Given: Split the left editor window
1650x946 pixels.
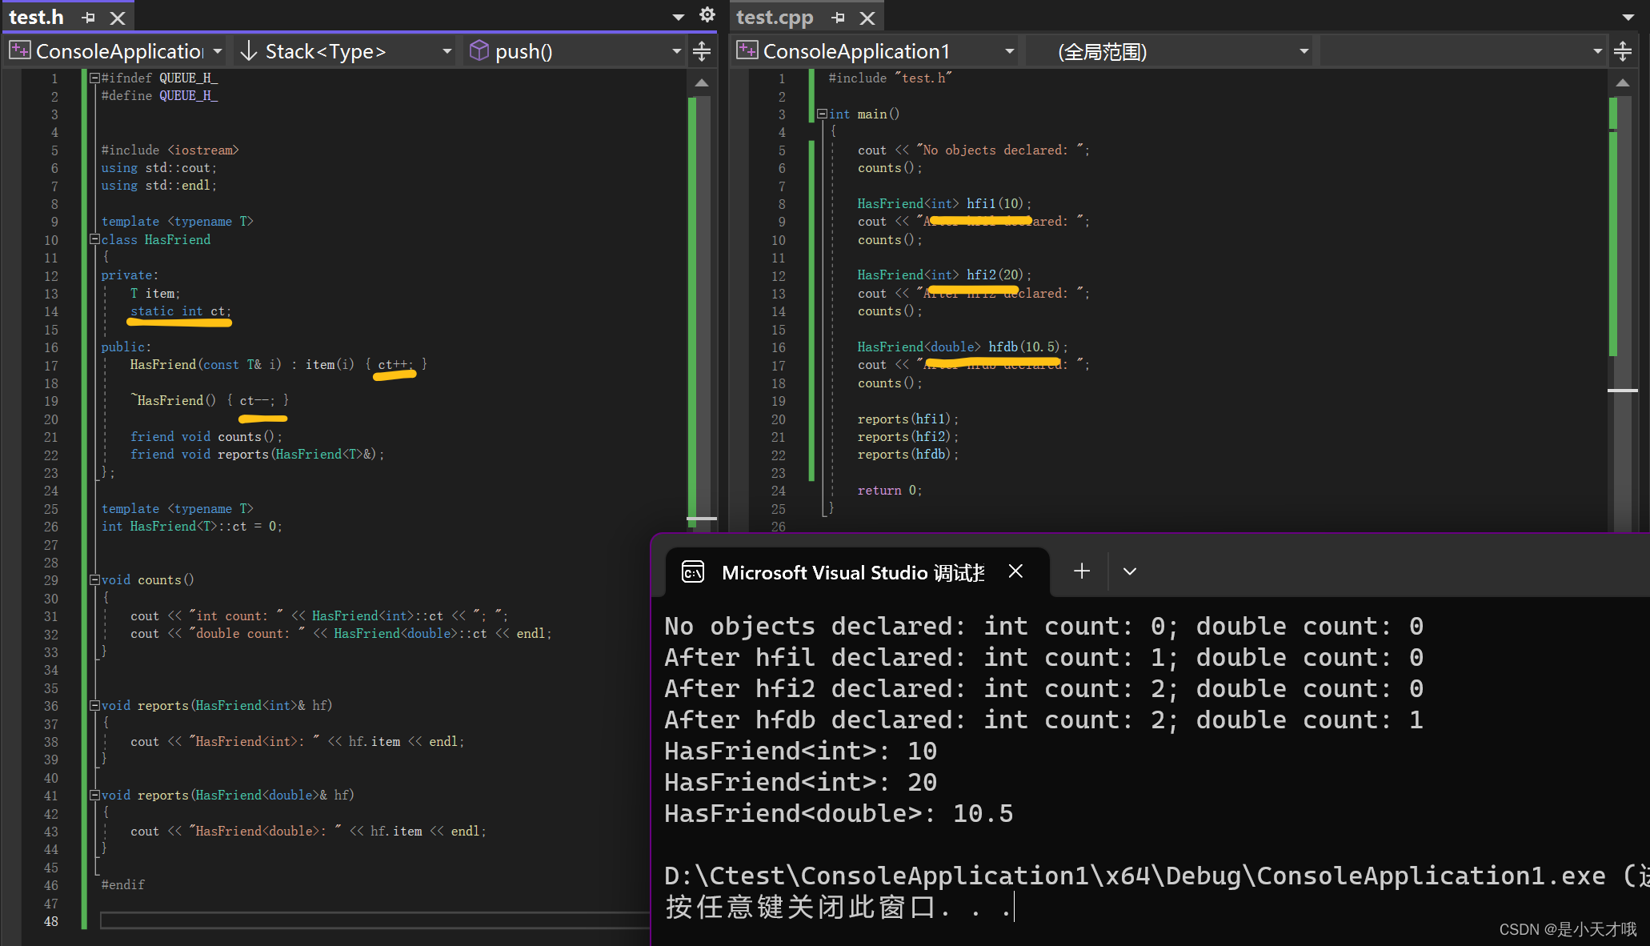Looking at the screenshot, I should coord(702,51).
